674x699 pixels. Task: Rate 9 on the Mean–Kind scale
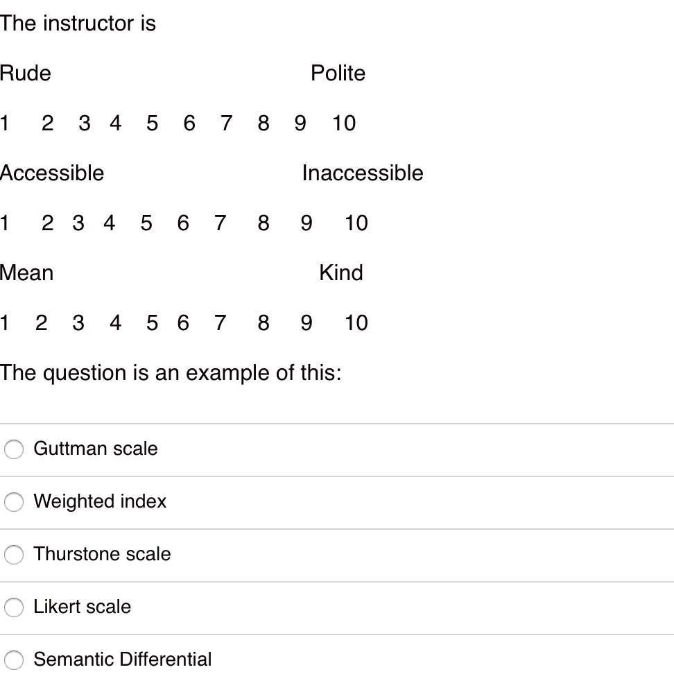(306, 322)
